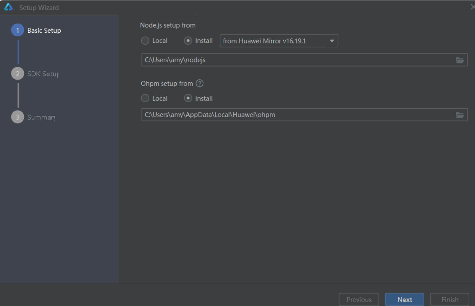This screenshot has width=475, height=306.
Task: Open Ohpm setup help question icon
Action: (200, 83)
